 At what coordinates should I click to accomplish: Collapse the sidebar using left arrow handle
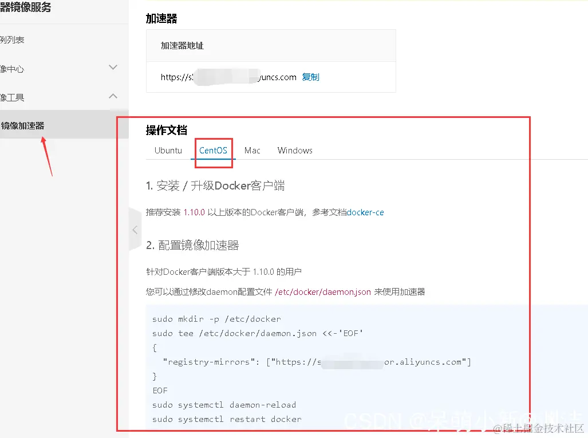(x=135, y=229)
